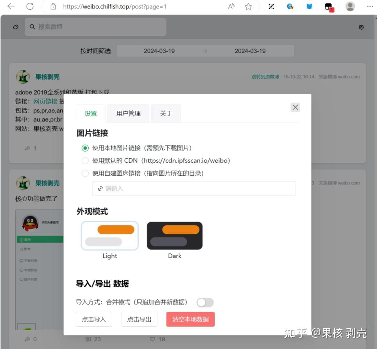Screen dimensions: 377x349
Task: Select the Dark appearance mode card
Action: [x=175, y=235]
